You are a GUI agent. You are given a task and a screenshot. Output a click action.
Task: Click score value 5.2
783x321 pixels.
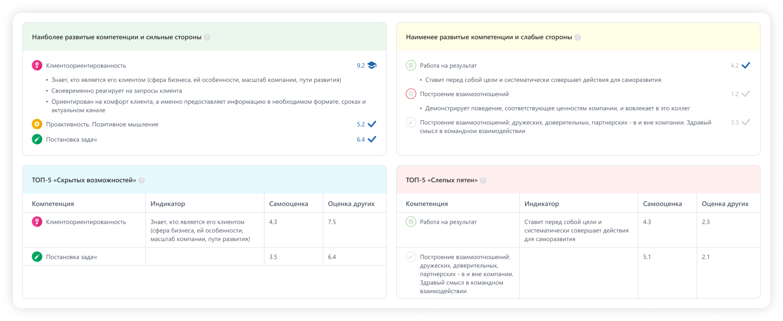point(361,125)
